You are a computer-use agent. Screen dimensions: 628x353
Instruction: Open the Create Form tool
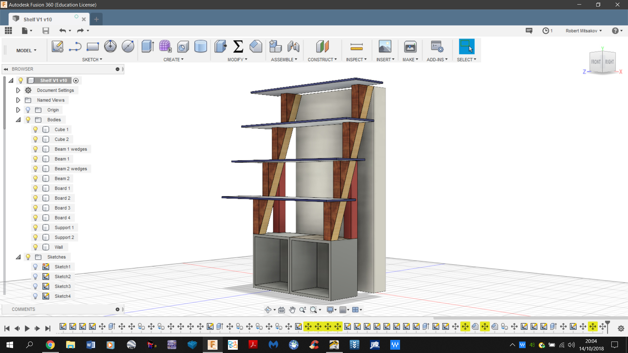pos(165,46)
